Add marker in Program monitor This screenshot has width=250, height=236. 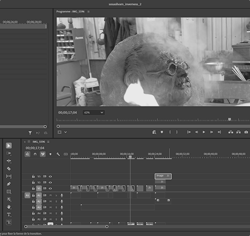(x=161, y=132)
